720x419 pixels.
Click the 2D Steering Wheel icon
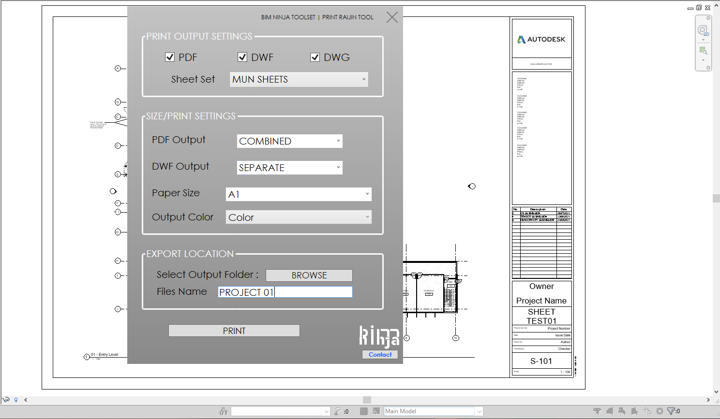tap(703, 30)
